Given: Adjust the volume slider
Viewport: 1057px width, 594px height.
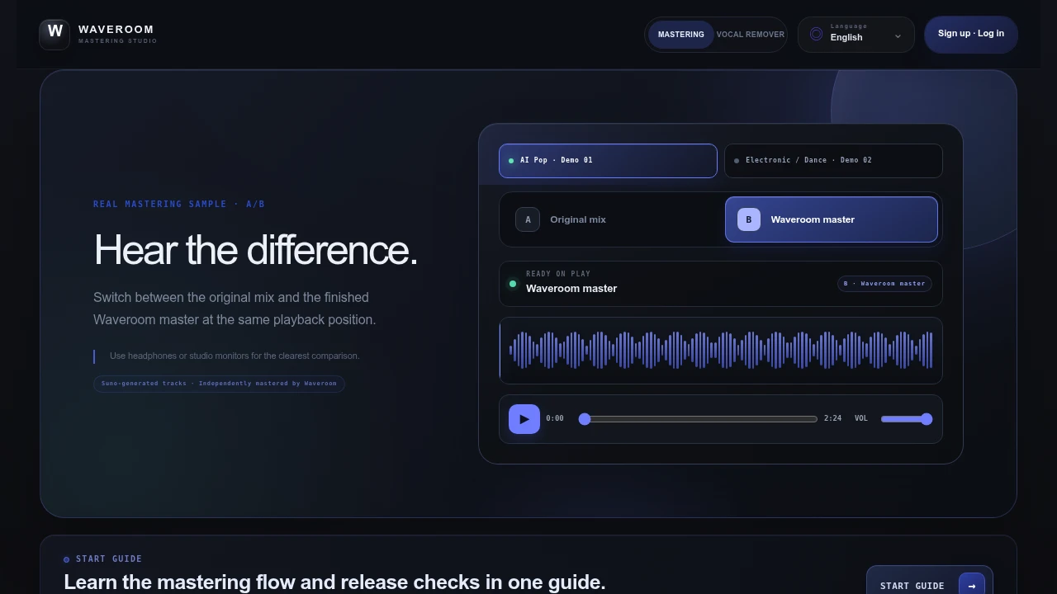Looking at the screenshot, I should pyautogui.click(x=907, y=419).
